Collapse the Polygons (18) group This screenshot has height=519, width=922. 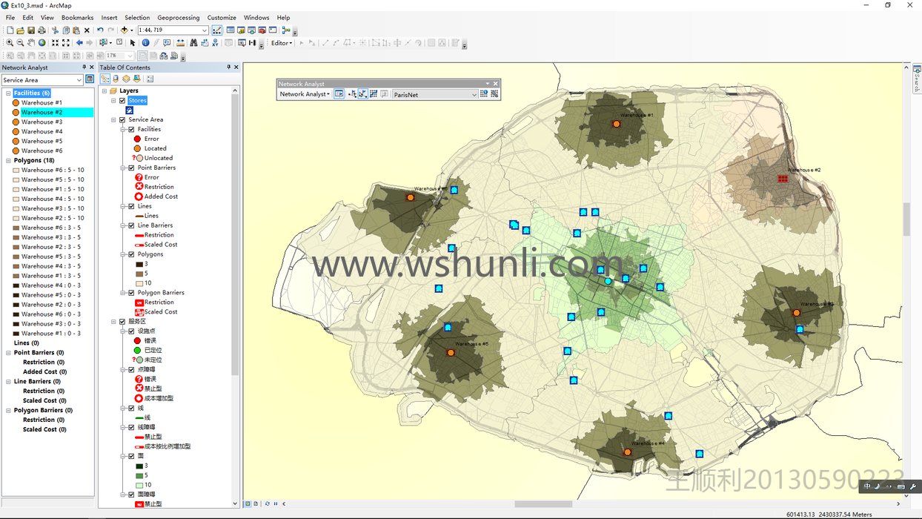point(8,161)
